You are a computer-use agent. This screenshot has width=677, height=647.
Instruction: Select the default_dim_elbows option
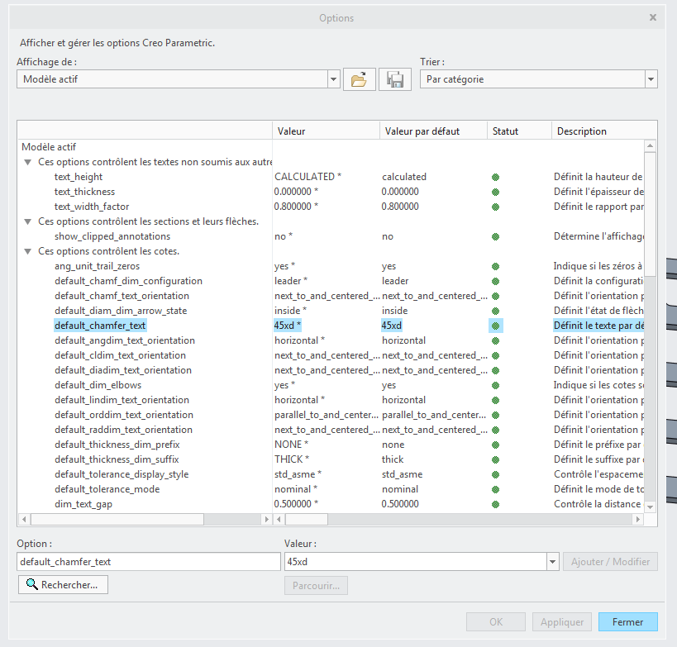98,385
